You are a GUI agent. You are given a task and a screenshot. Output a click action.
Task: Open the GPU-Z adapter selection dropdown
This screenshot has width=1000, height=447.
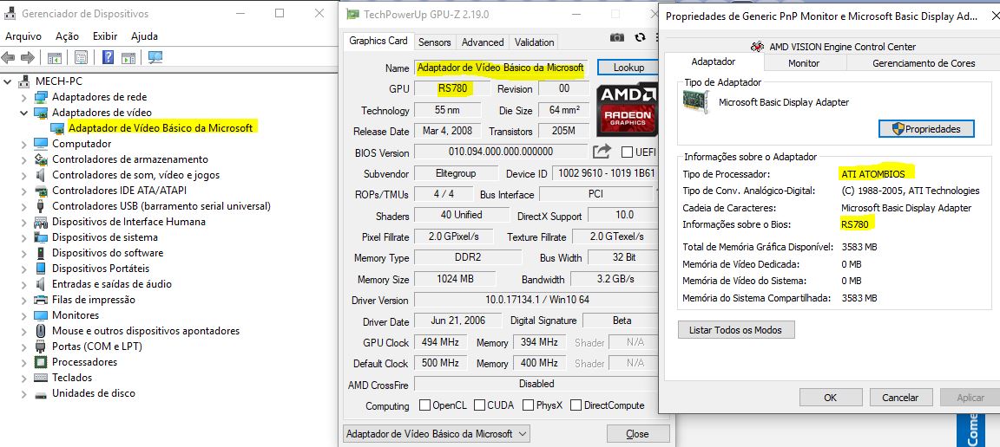click(436, 434)
